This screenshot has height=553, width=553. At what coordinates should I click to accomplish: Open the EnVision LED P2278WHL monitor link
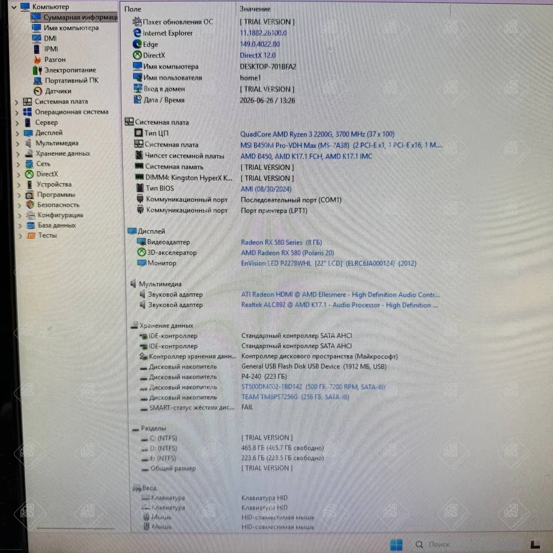[329, 263]
